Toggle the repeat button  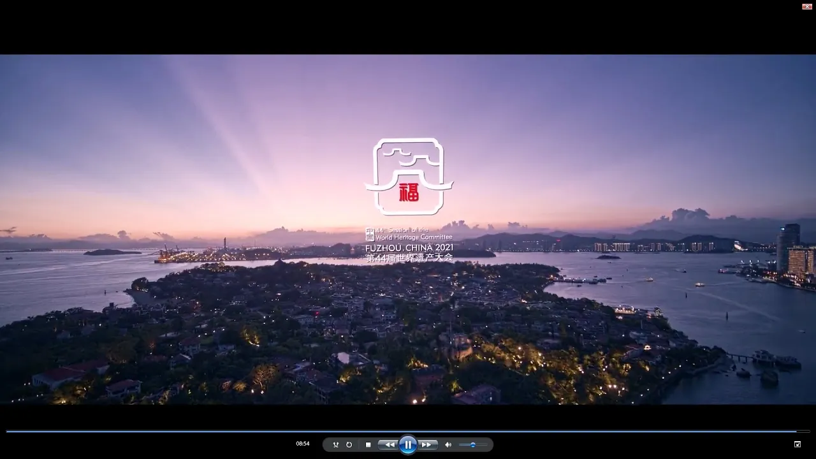(349, 444)
